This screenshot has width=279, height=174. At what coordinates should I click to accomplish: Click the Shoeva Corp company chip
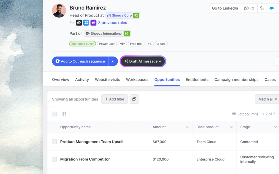click(123, 15)
